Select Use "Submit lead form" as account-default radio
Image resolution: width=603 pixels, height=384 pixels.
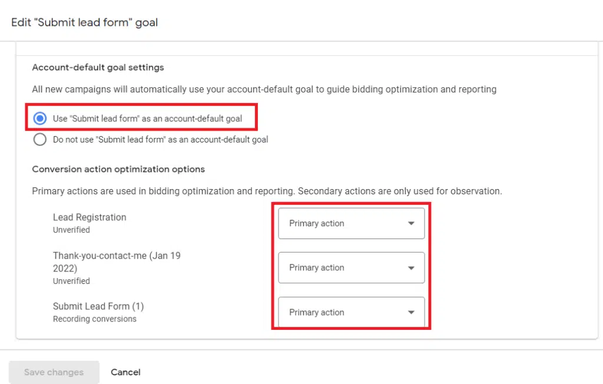[40, 118]
